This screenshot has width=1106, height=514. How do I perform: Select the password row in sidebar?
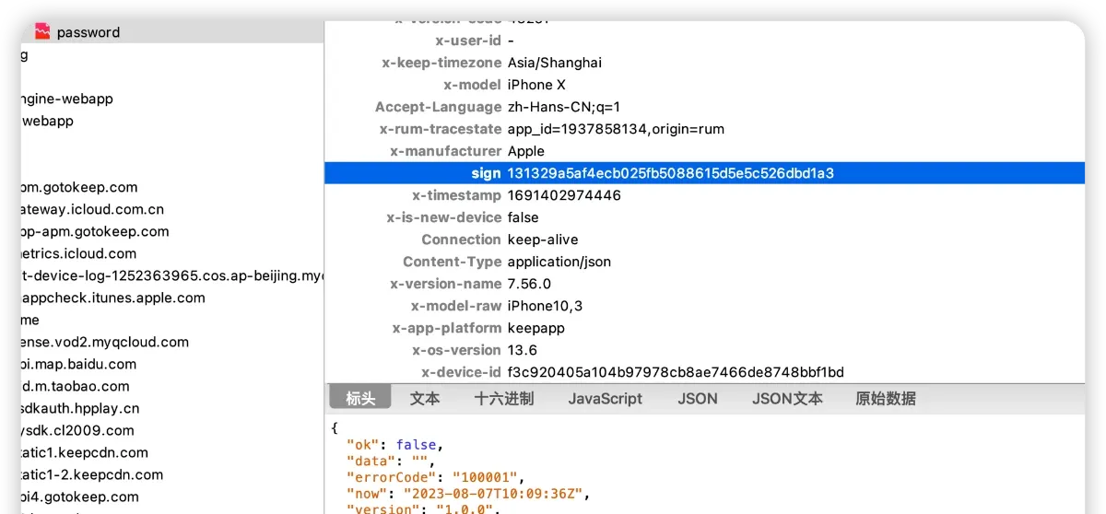click(172, 32)
